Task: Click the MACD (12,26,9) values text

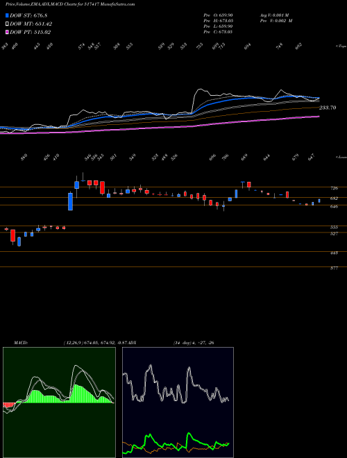Action: [96, 343]
